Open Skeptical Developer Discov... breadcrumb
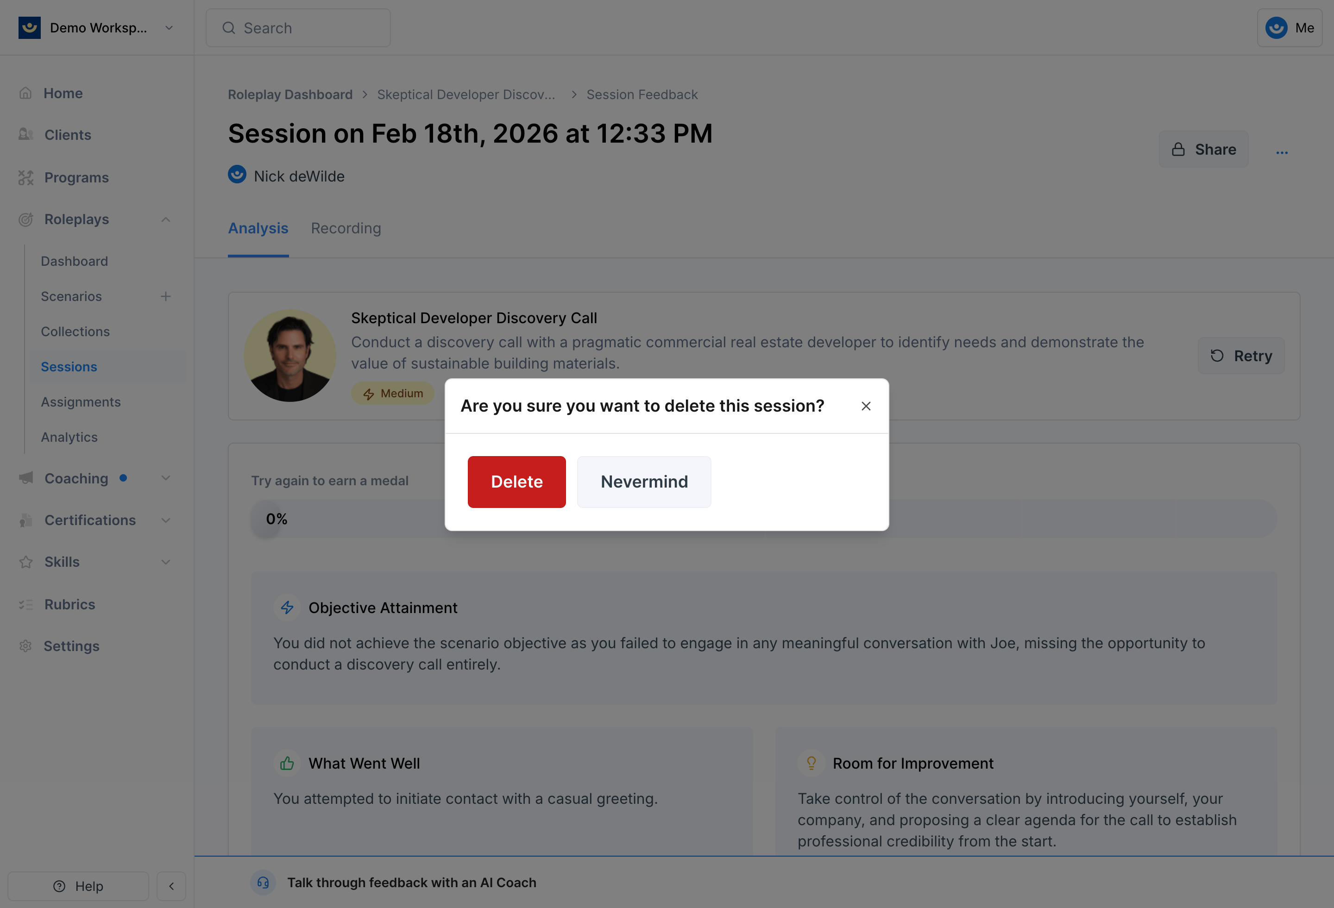The width and height of the screenshot is (1334, 908). pos(466,95)
